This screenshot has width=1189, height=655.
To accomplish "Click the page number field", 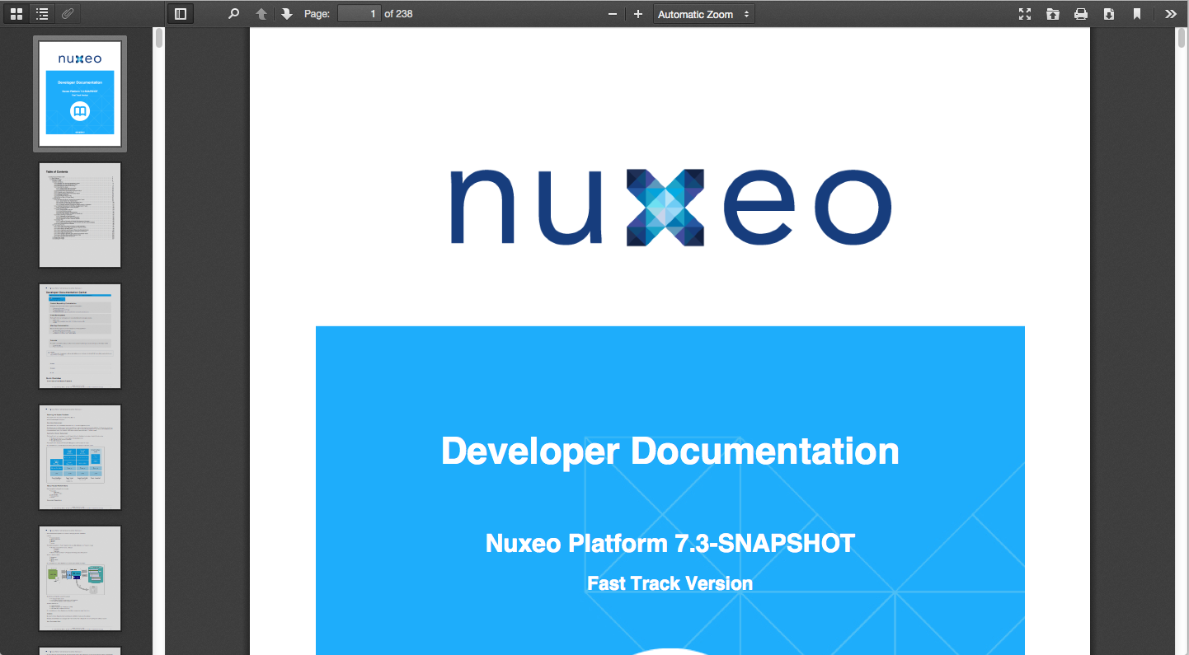I will [x=360, y=14].
